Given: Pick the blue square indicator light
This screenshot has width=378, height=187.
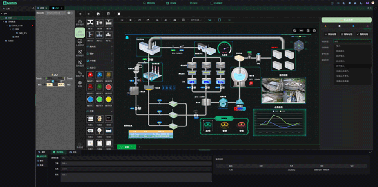Looking at the screenshot, I should (100, 75).
